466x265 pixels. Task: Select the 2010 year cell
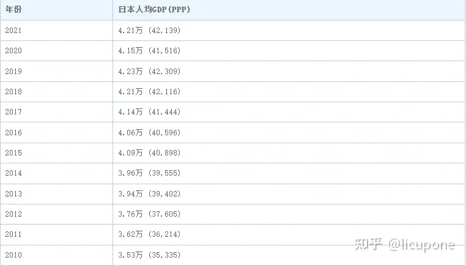coord(13,255)
